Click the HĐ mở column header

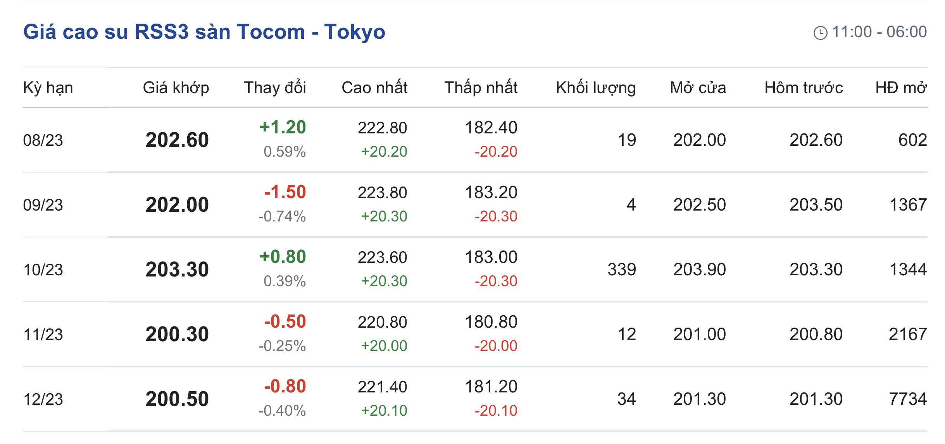pyautogui.click(x=901, y=88)
